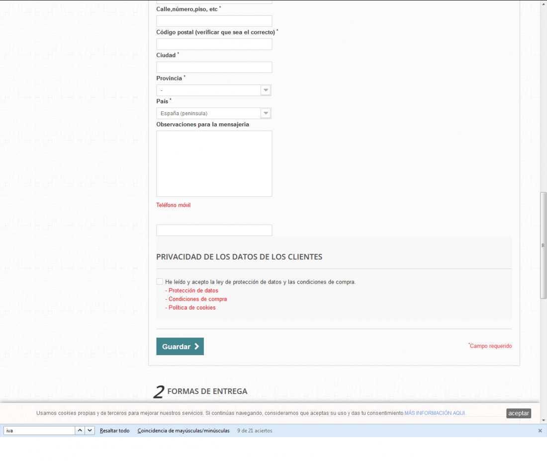The height and width of the screenshot is (461, 547).
Task: Click the 'FORMAS DE ENTREGA' heading
Action: (x=207, y=391)
